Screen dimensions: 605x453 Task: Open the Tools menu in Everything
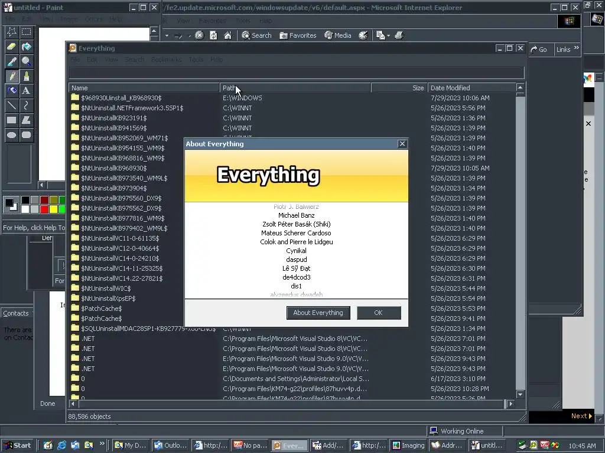(x=196, y=60)
